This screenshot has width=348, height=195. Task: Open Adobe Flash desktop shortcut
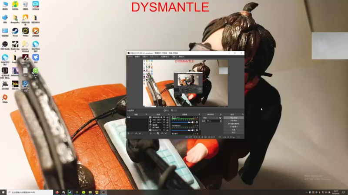tap(25, 58)
